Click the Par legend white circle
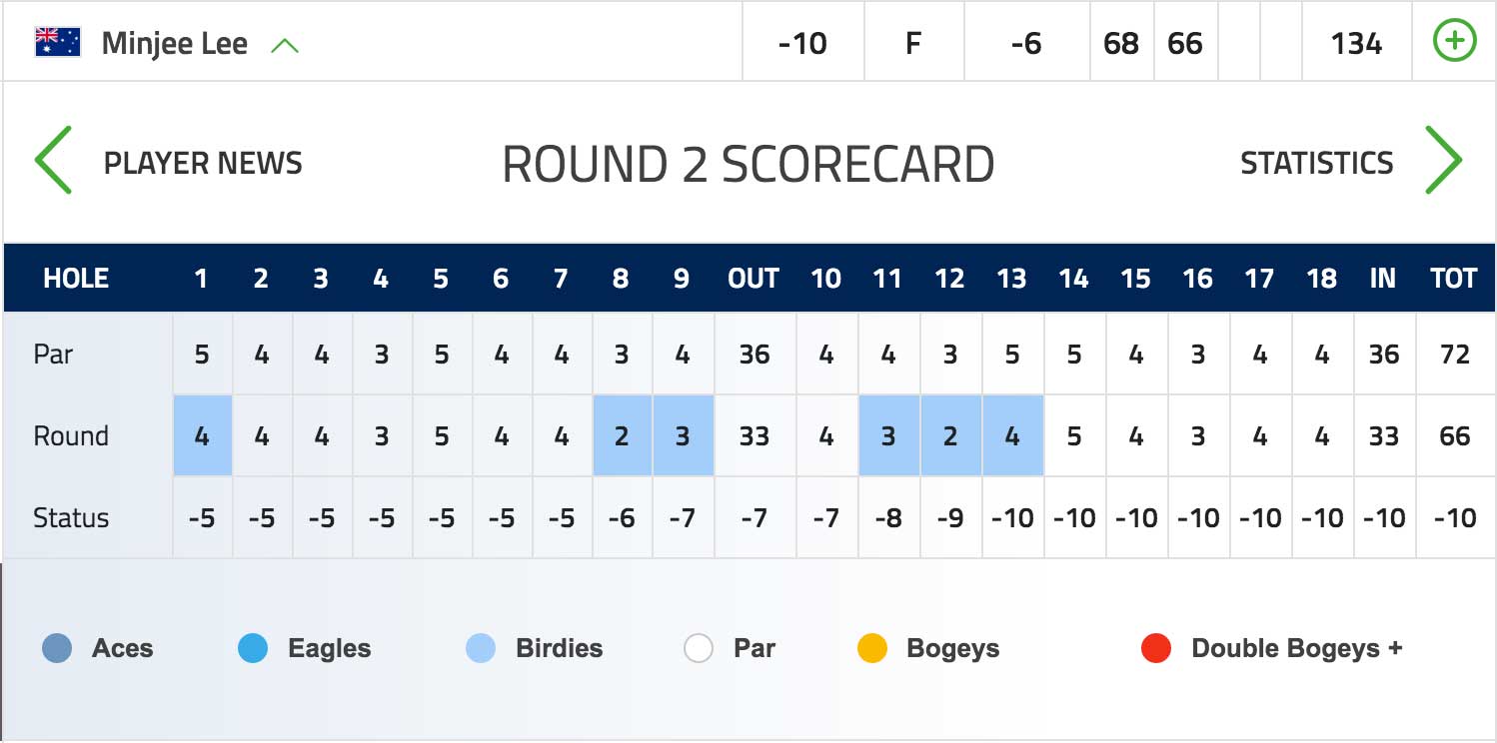The width and height of the screenshot is (1497, 743). (x=699, y=649)
